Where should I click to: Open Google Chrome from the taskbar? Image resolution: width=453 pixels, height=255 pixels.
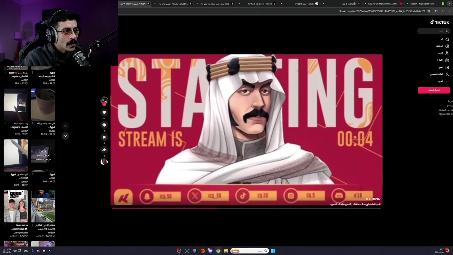[218, 251]
